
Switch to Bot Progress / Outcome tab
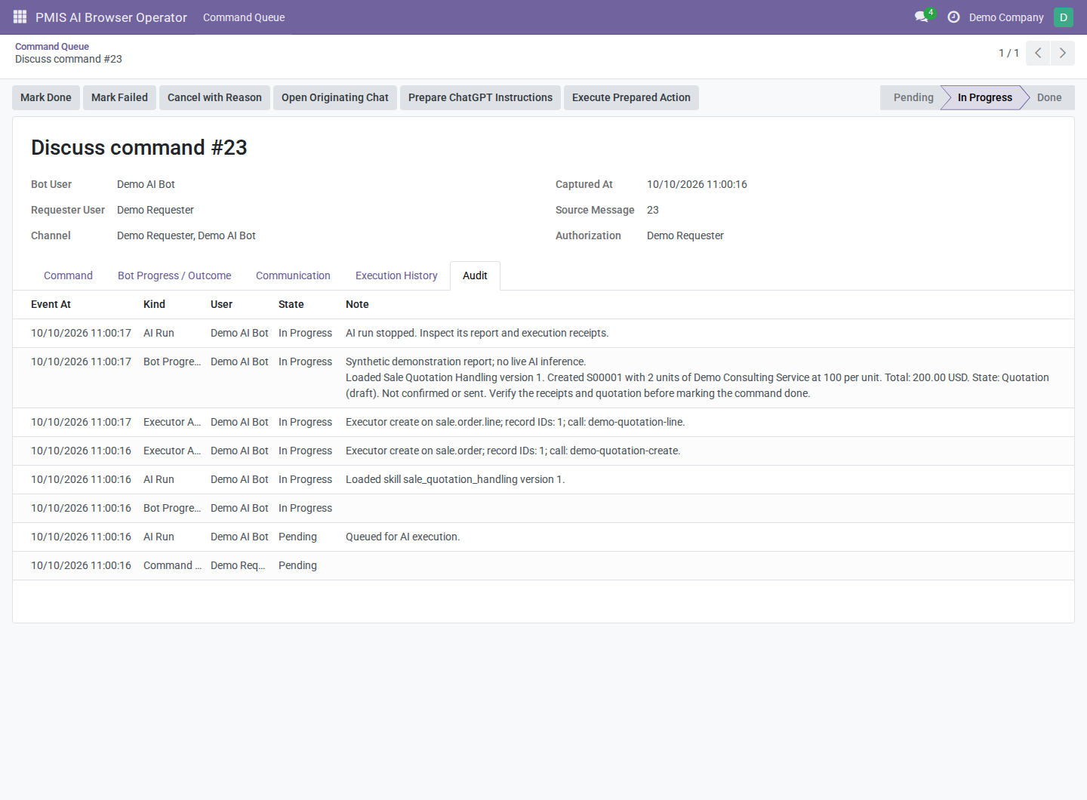click(174, 275)
